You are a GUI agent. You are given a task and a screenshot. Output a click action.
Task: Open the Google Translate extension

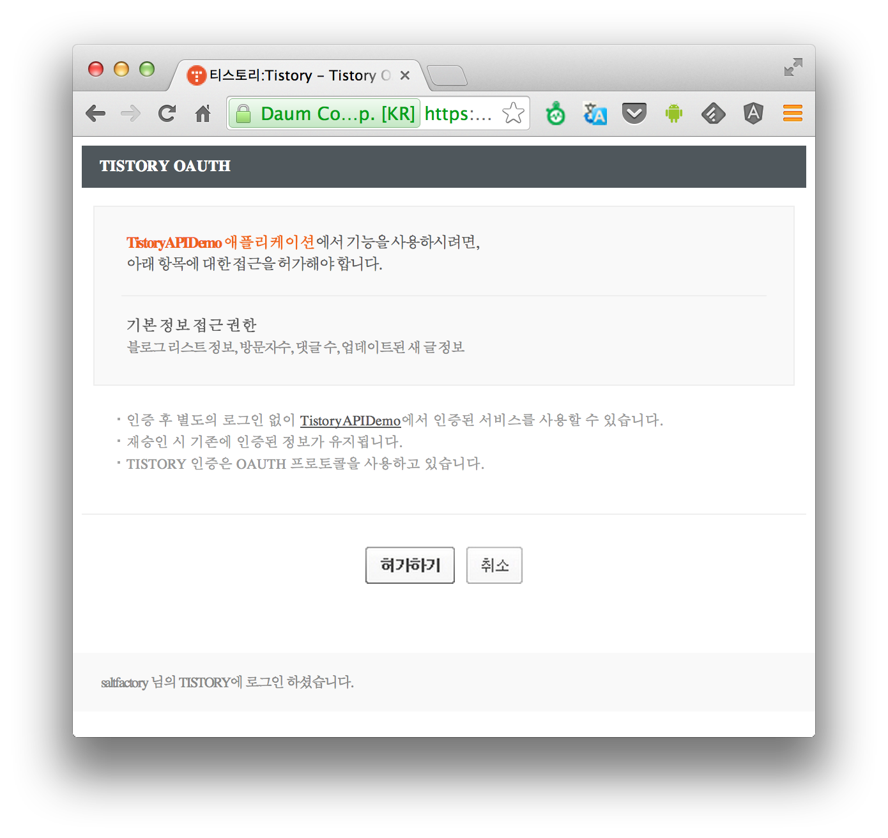pos(595,114)
